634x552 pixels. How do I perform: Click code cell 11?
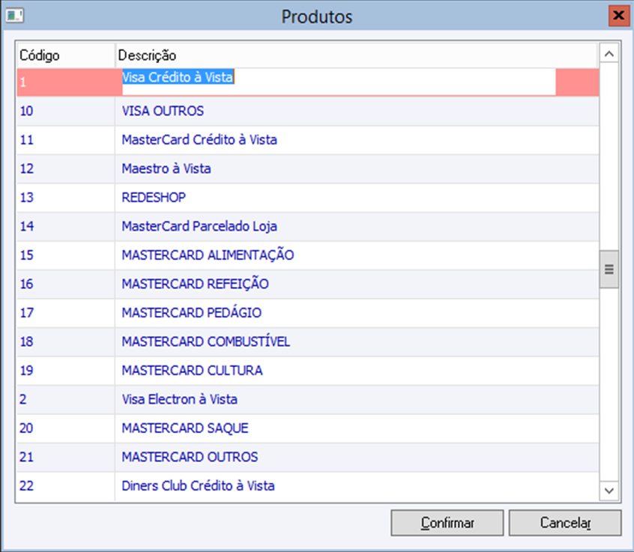pos(66,140)
